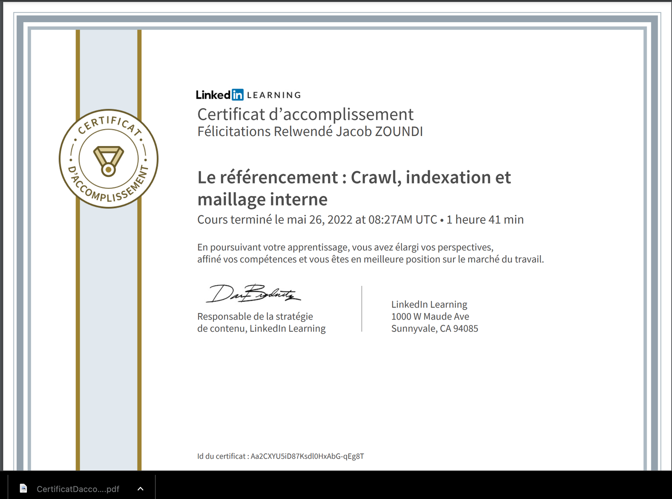Select the 'Certificat d’accomplissement' heading
The width and height of the screenshot is (672, 499).
[x=305, y=115]
